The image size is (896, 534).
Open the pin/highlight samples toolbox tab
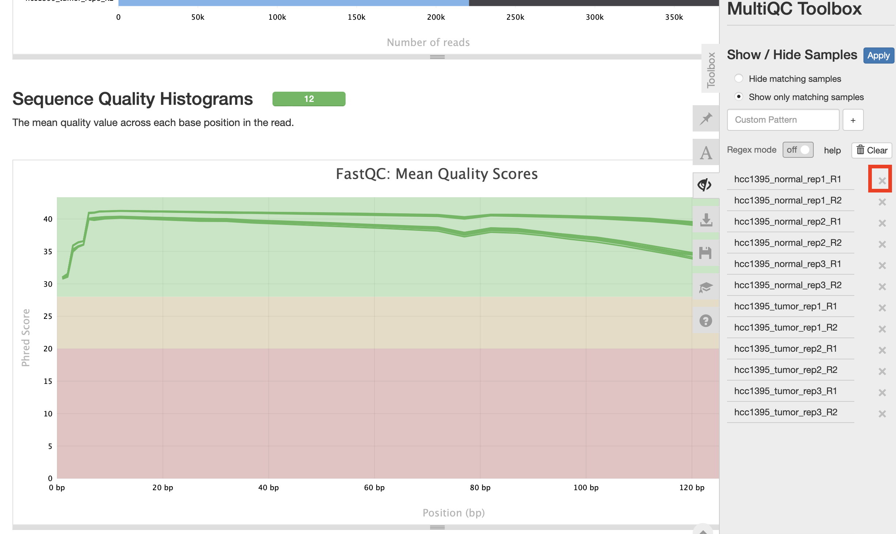[705, 118]
